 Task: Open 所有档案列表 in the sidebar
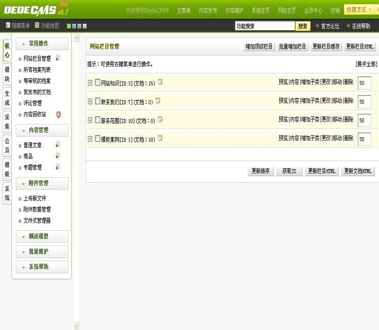click(37, 70)
